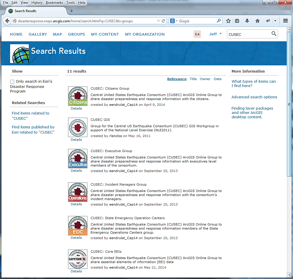This screenshot has height=279, width=293.
Task: Click the Google search magnifier icon
Action: point(219,21)
